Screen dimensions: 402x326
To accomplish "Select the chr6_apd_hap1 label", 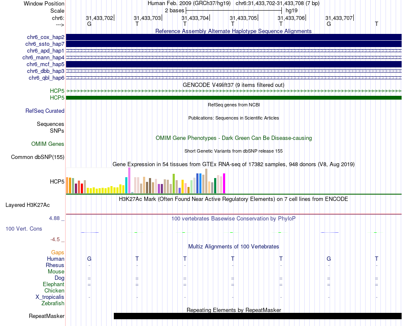I will tap(46, 50).
